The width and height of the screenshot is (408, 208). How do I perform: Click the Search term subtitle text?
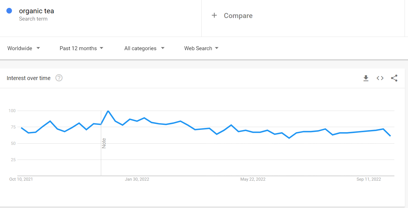(x=33, y=19)
